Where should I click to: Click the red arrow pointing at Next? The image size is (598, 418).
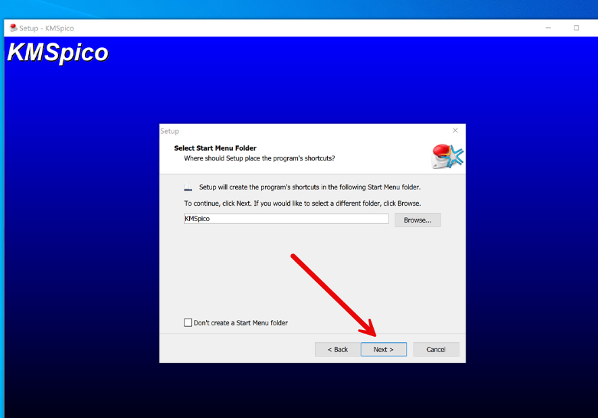point(332,294)
